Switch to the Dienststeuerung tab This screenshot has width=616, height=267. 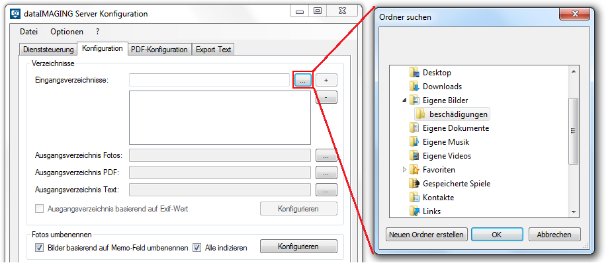pos(48,50)
